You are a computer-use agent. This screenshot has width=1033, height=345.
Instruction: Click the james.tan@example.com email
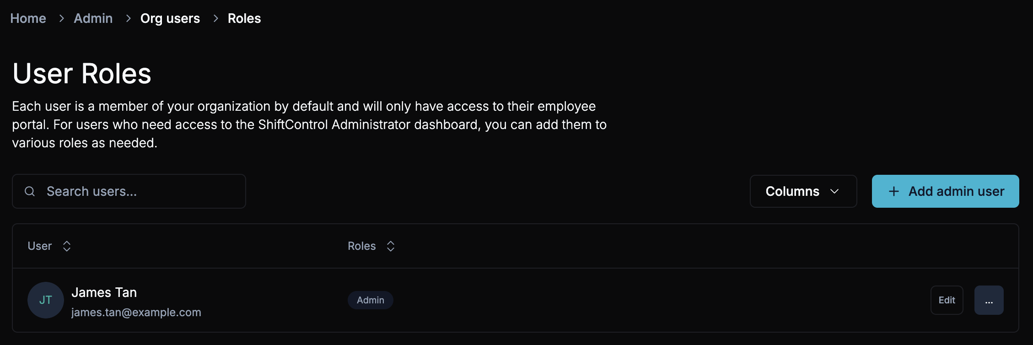(136, 312)
